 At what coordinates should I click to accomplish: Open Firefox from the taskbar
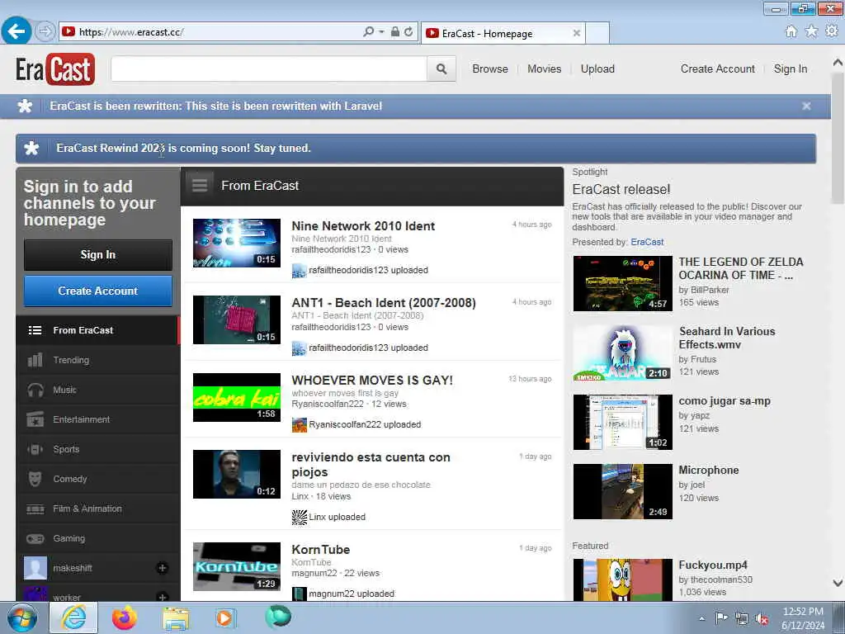tap(124, 617)
